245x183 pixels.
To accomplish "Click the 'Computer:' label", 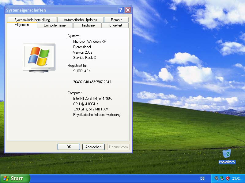I will (75, 93).
